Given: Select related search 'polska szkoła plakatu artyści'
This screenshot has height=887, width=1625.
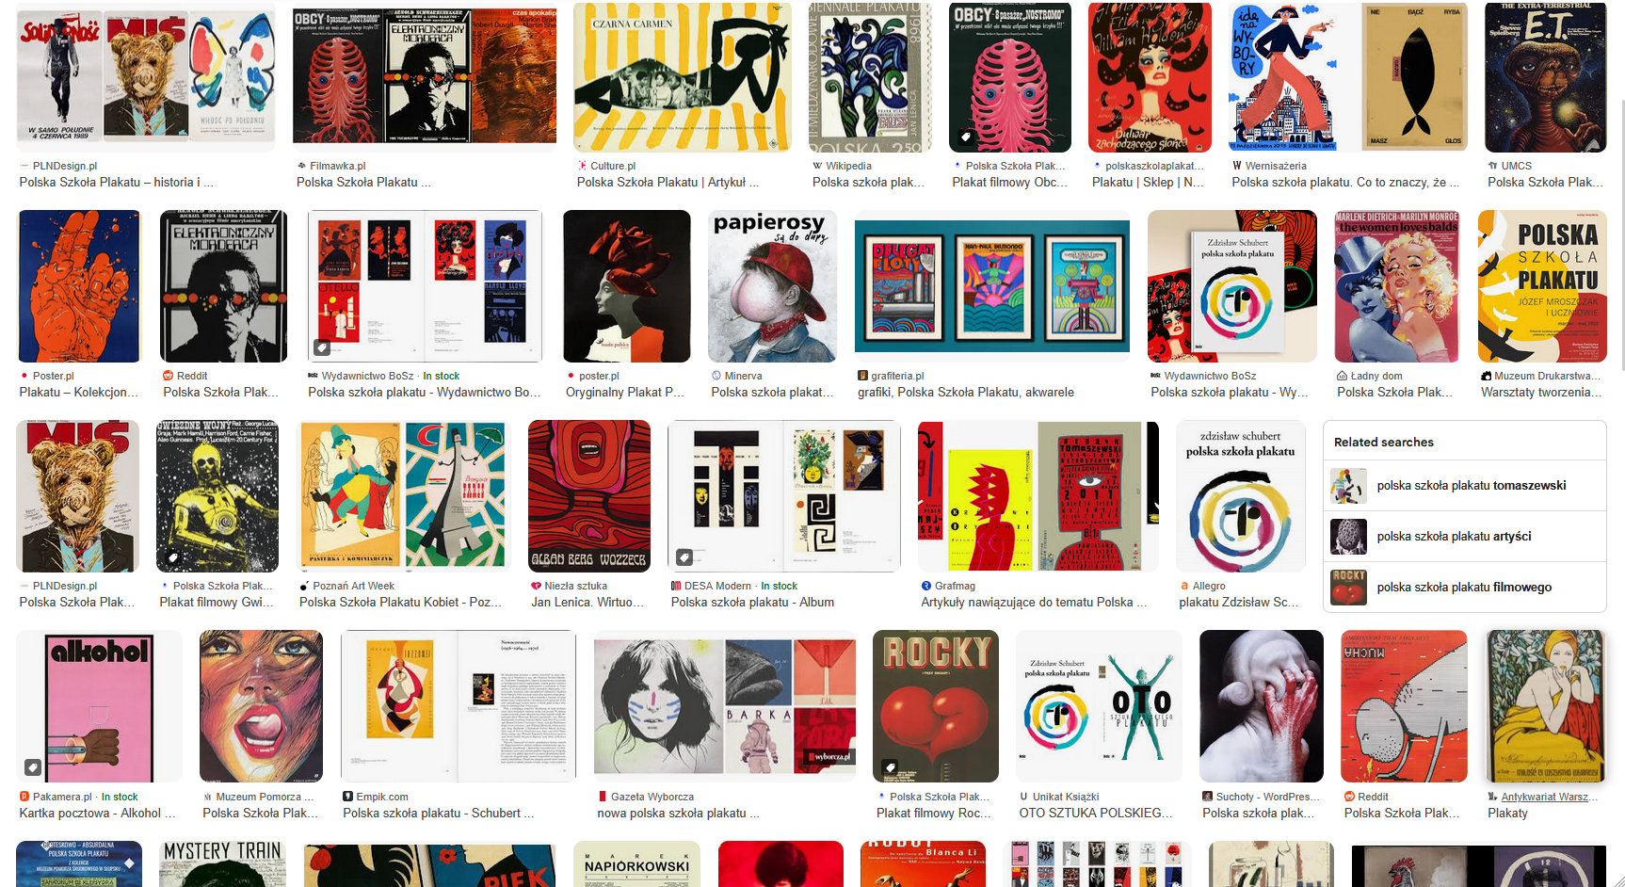Looking at the screenshot, I should [x=1465, y=537].
